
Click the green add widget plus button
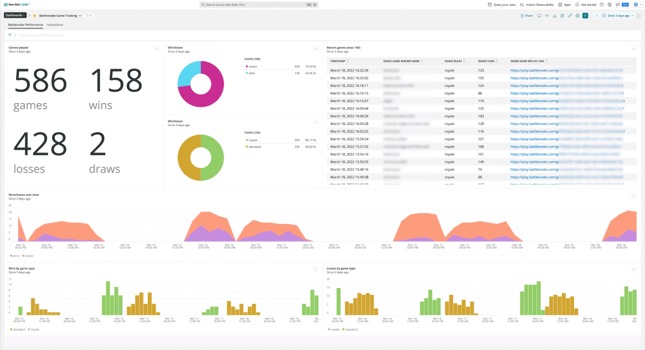click(585, 16)
